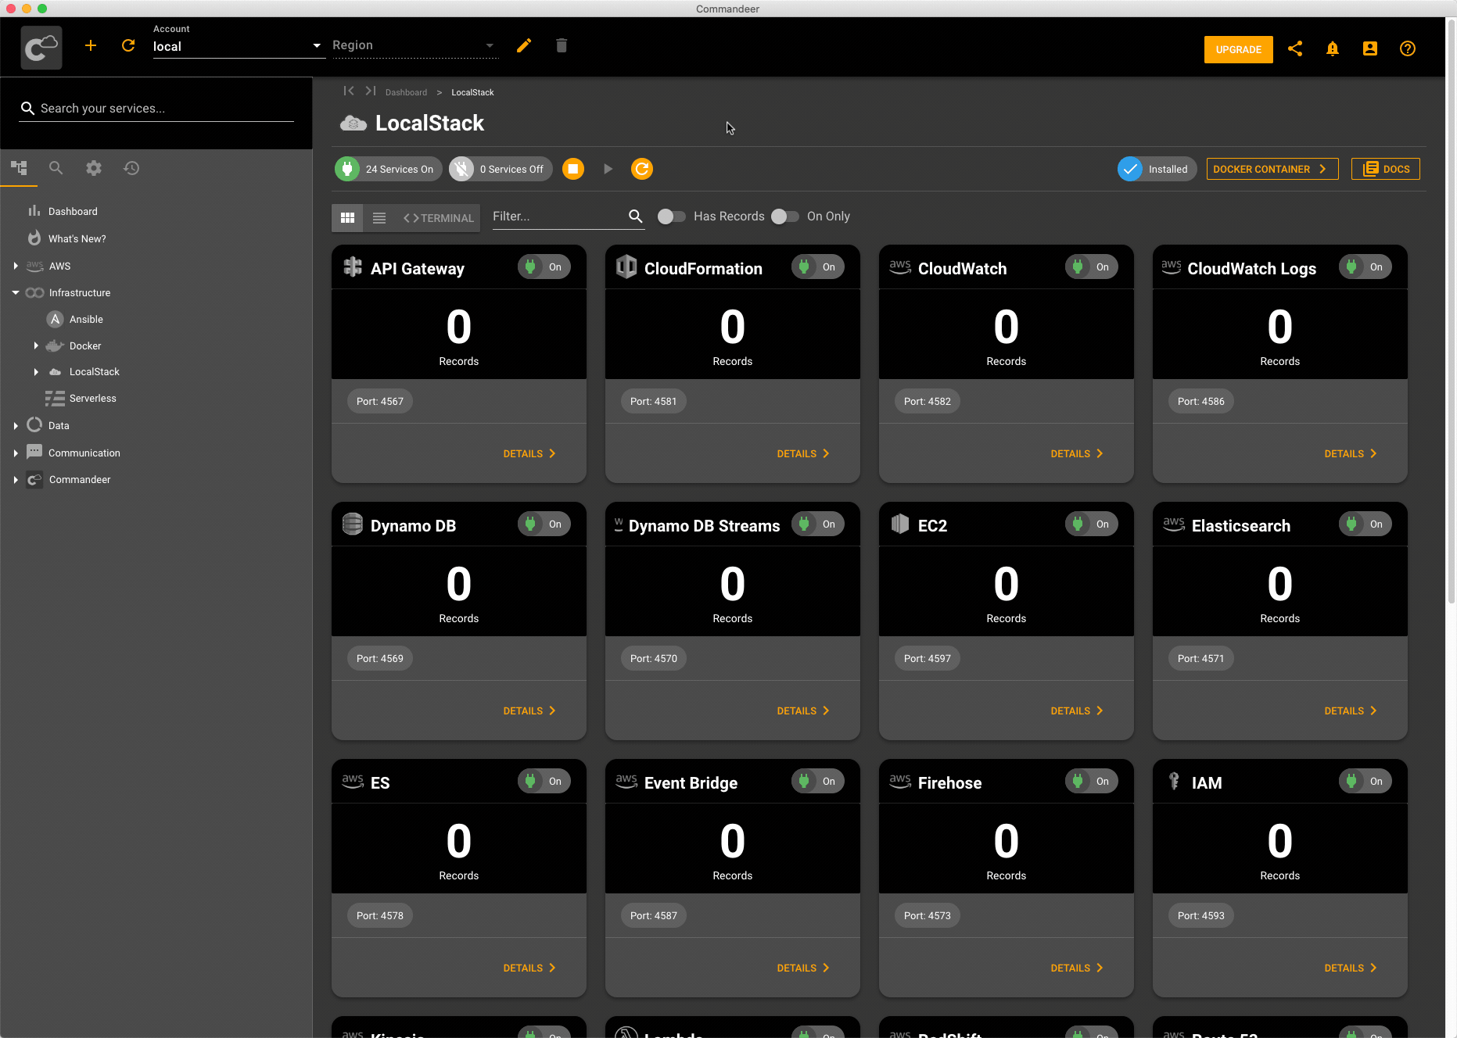This screenshot has height=1038, width=1457.
Task: Enable the On Only filter
Action: pyautogui.click(x=784, y=217)
